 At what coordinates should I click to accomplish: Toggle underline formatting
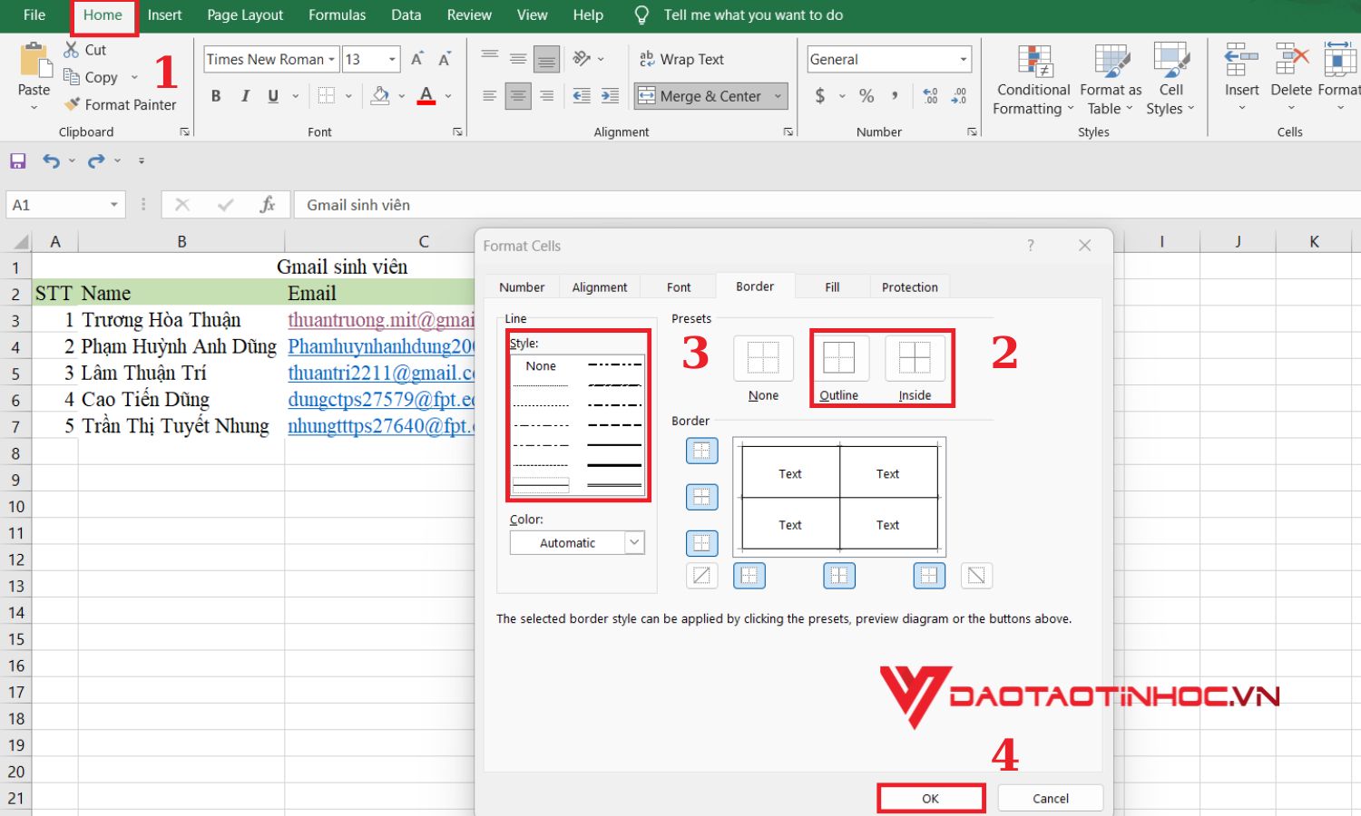pos(271,95)
